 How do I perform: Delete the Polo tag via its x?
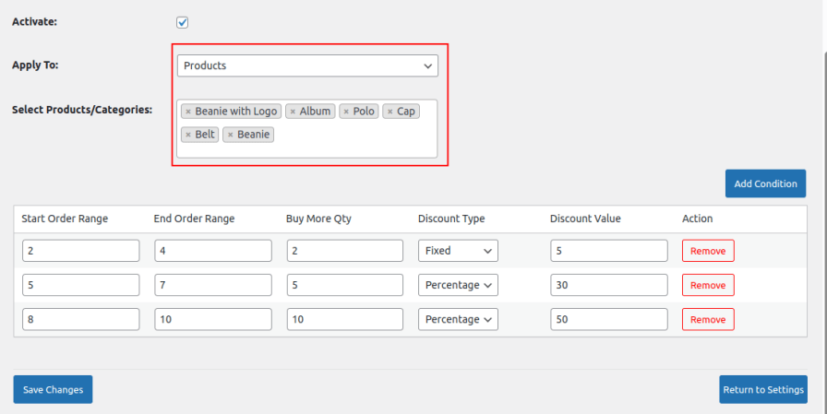pos(346,112)
